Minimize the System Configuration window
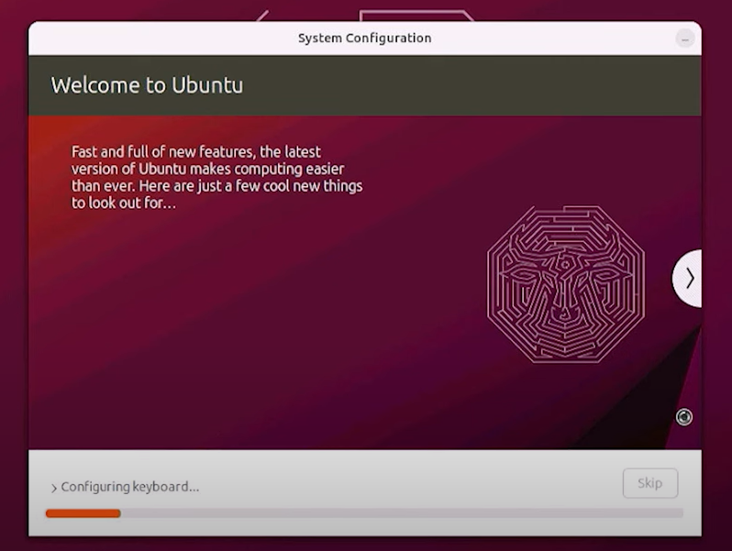 (x=685, y=39)
